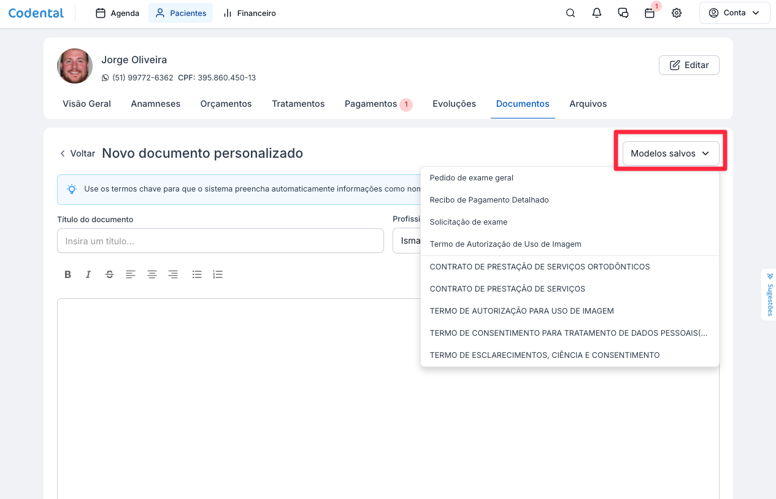Open notifications bell icon
Viewport: 776px width, 499px height.
coord(597,13)
